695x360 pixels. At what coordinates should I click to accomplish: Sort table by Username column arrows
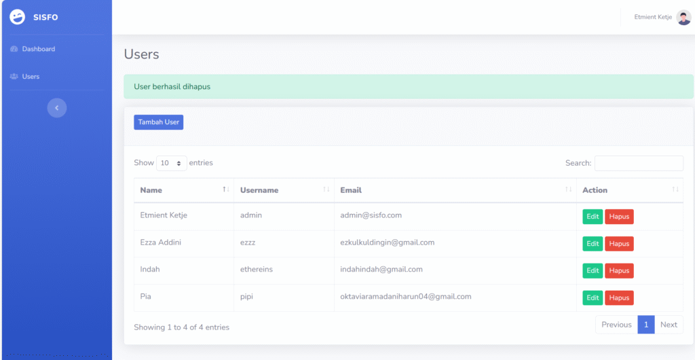pyautogui.click(x=326, y=190)
